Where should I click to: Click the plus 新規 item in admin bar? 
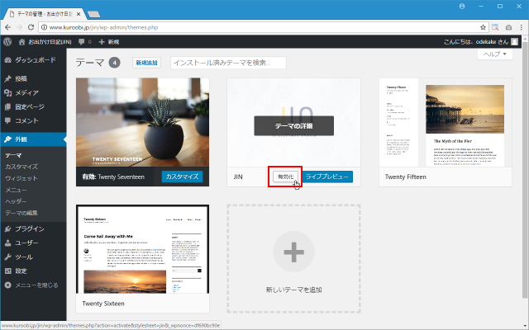(108, 42)
